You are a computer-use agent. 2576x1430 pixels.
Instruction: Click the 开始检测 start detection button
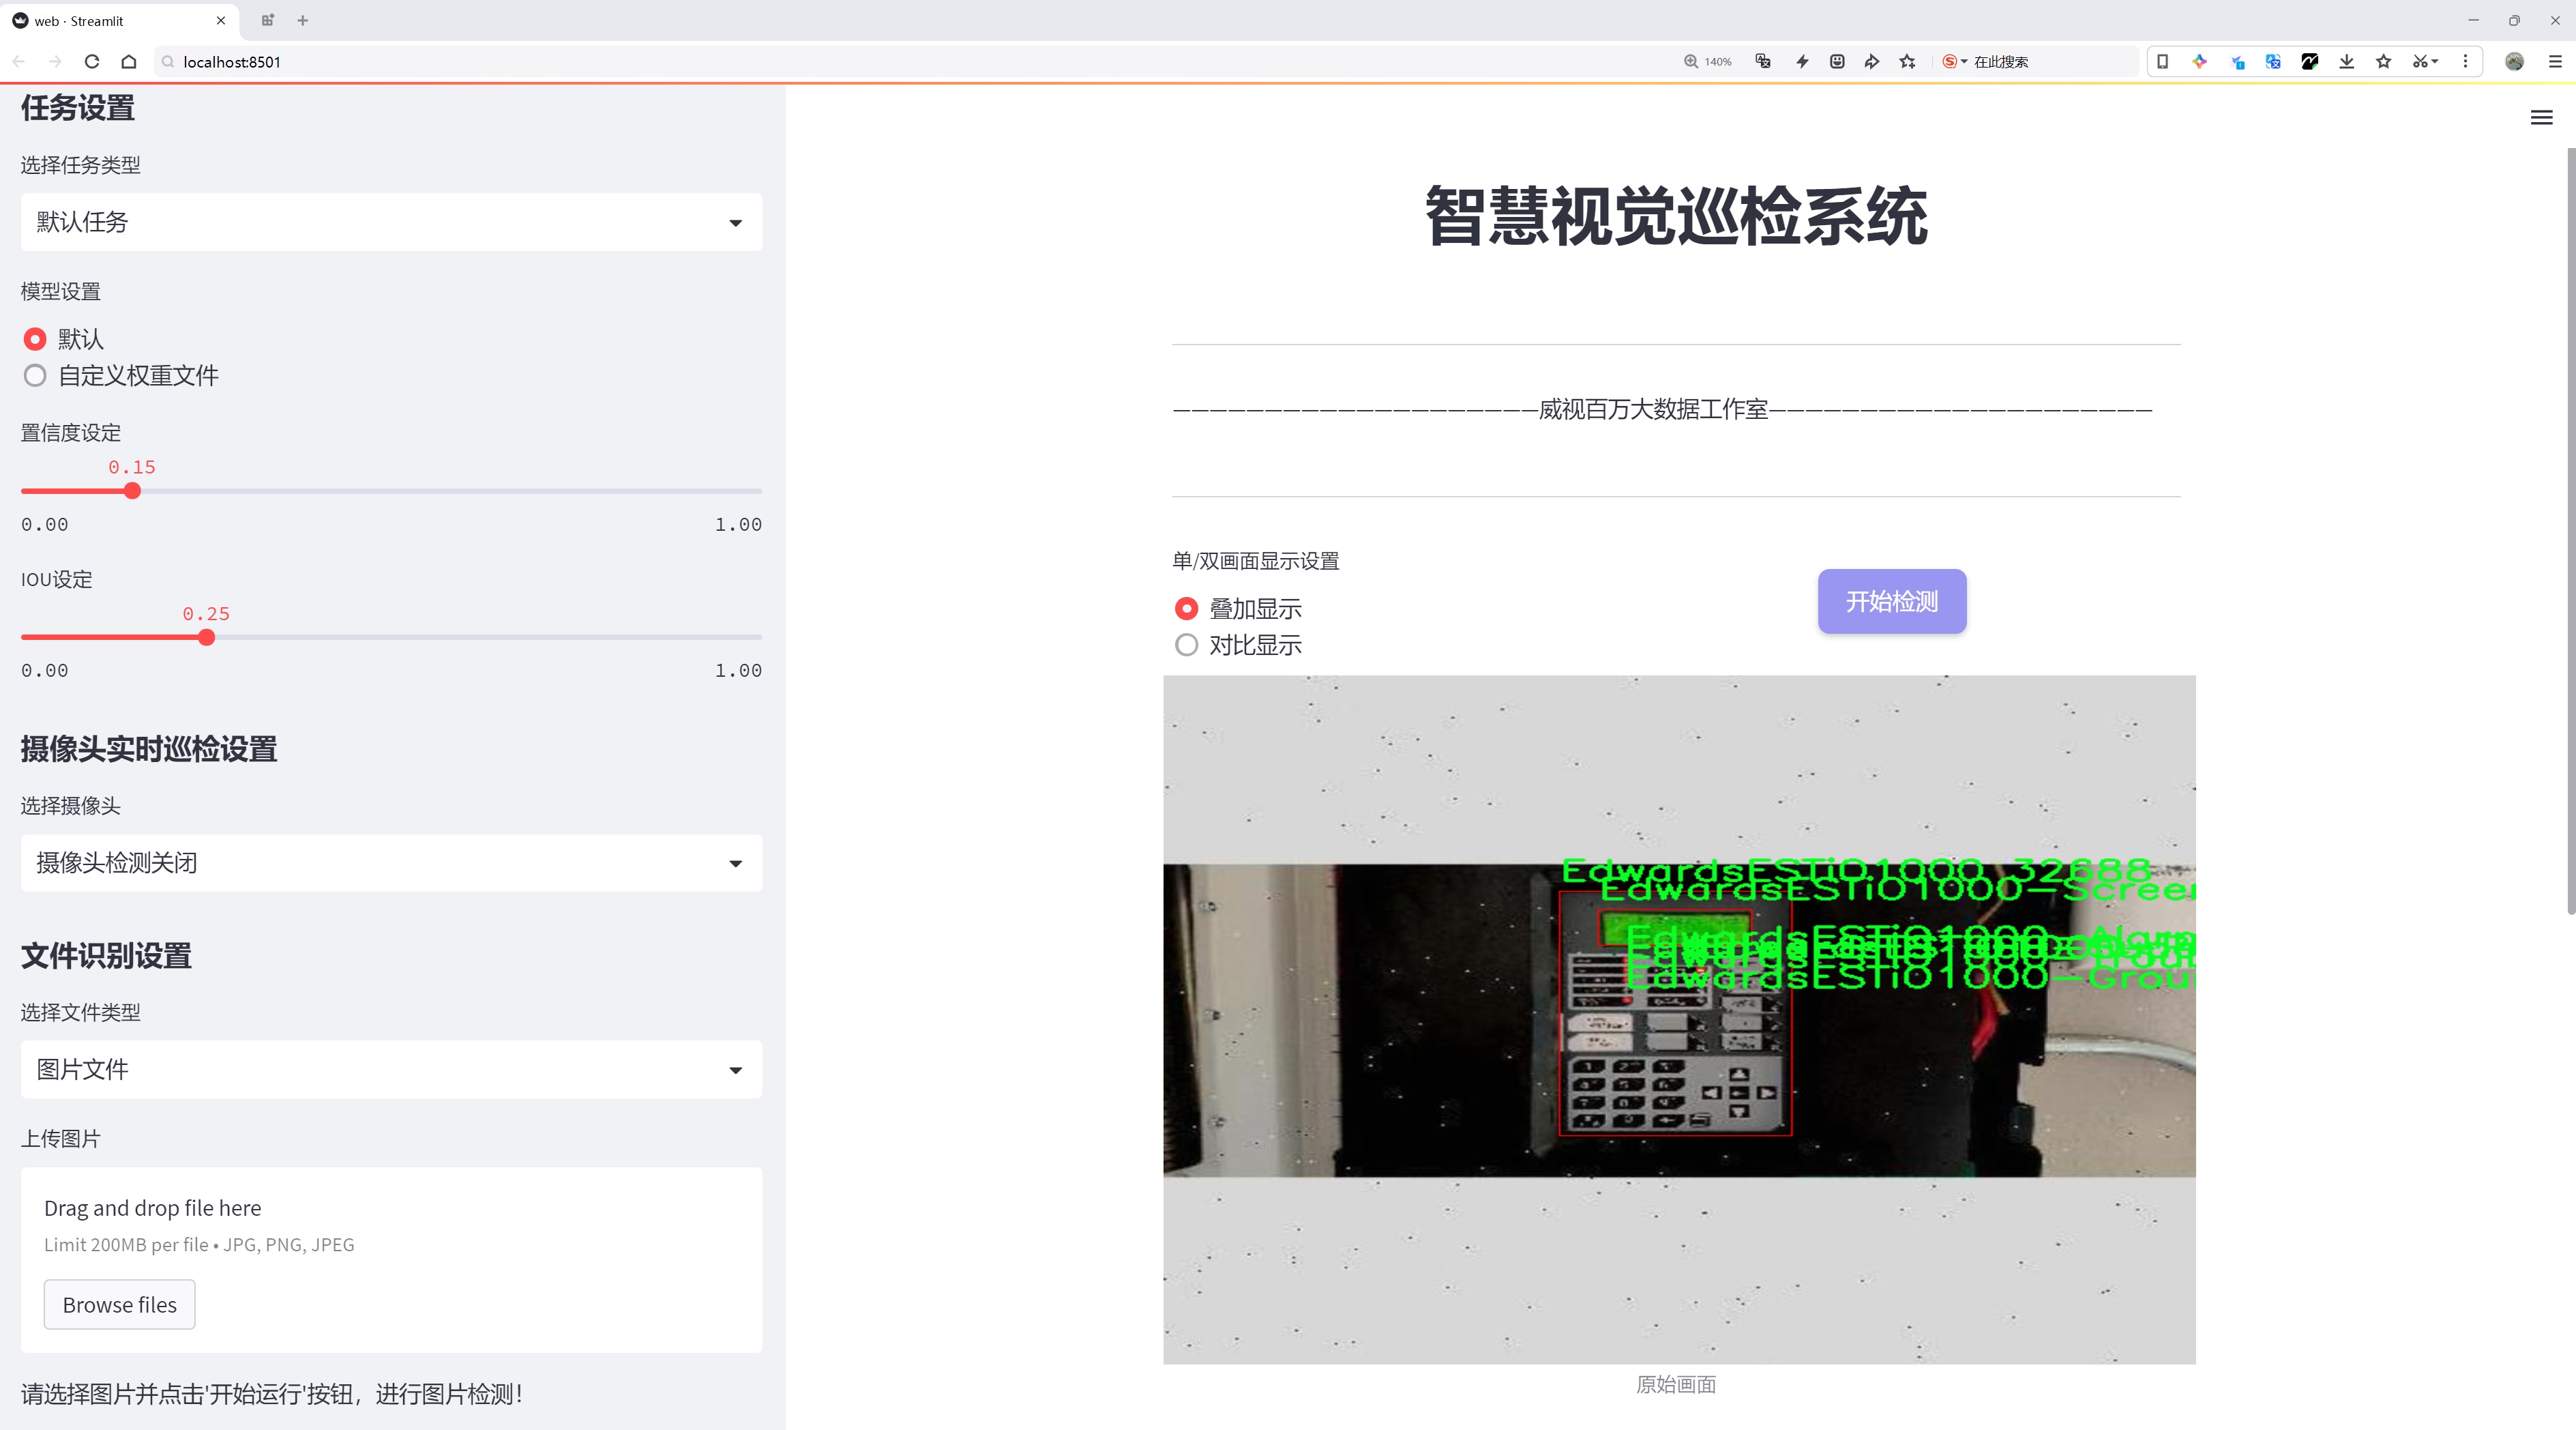(x=1892, y=601)
